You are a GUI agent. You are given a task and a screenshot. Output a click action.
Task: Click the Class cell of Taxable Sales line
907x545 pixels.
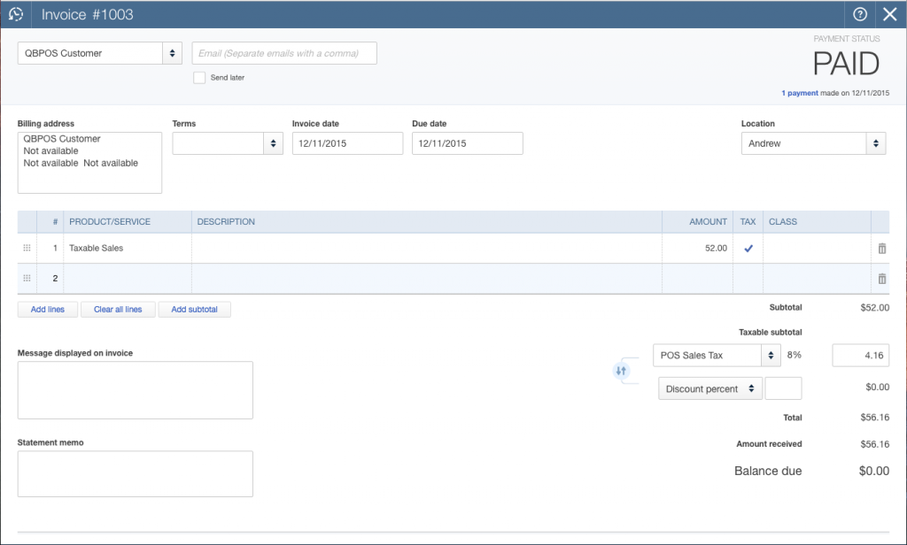tap(817, 248)
